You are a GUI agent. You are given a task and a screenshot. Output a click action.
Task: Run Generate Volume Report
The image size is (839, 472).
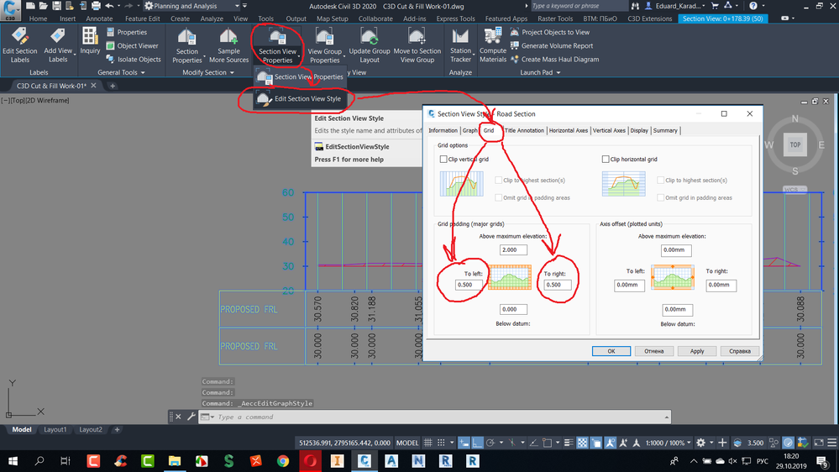coord(552,46)
